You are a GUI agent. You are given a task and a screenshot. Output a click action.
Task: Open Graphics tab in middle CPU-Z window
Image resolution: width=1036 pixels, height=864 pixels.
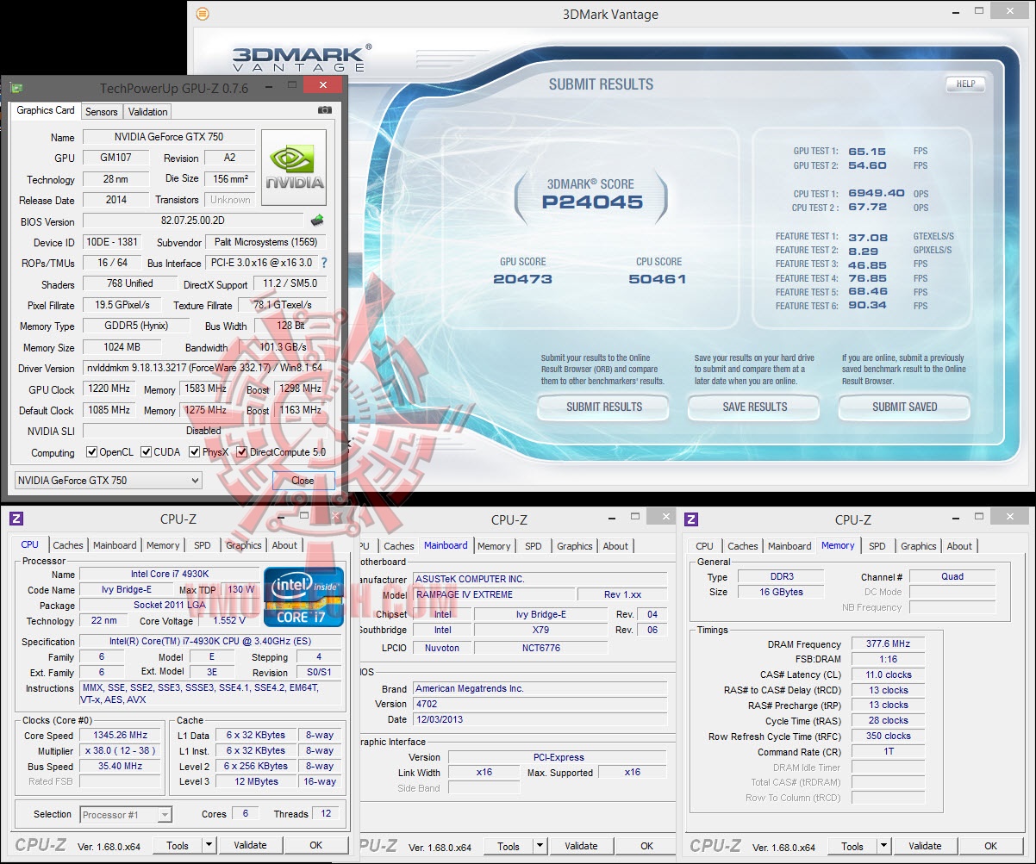click(575, 546)
